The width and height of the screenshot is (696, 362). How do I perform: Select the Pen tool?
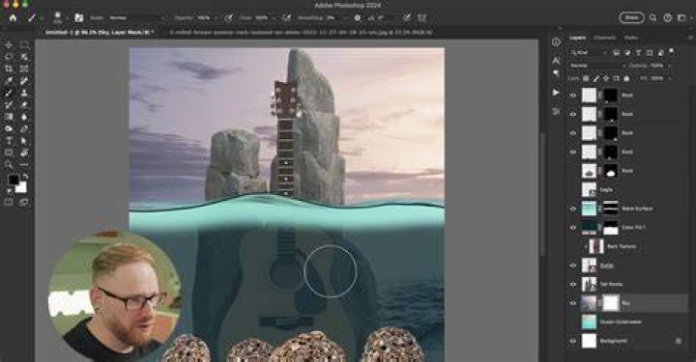point(24,129)
